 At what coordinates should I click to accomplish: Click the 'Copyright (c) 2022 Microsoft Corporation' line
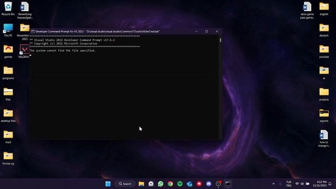point(64,44)
